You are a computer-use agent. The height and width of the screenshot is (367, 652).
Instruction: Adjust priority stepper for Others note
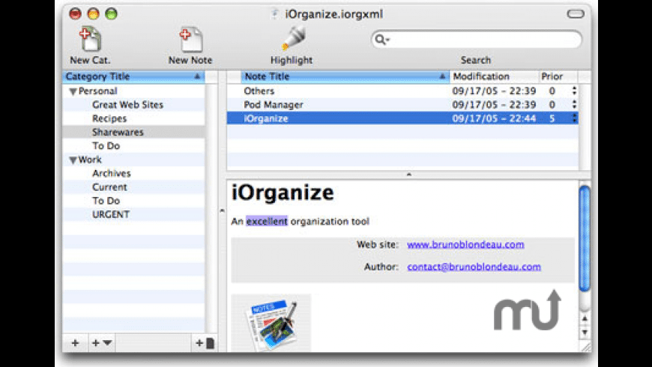coord(574,91)
